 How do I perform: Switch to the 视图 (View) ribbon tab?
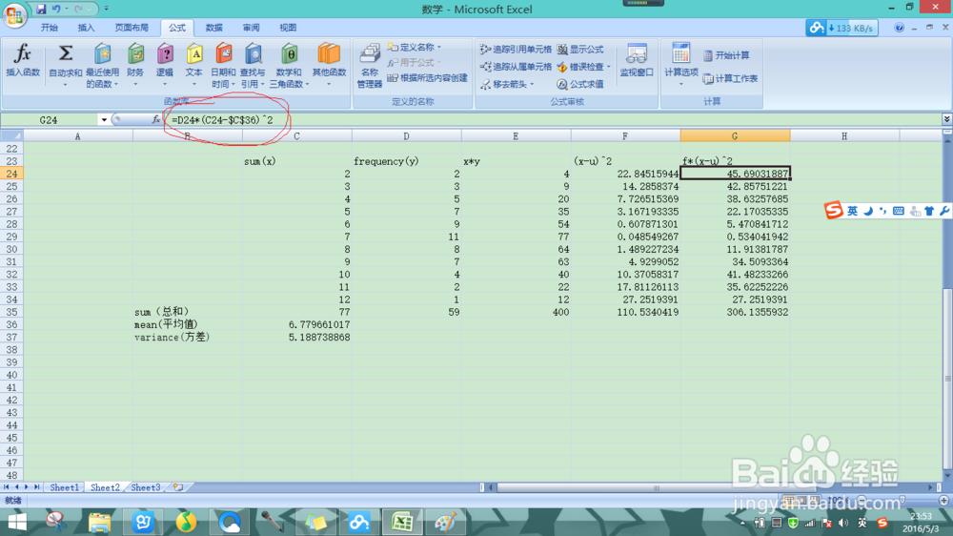pyautogui.click(x=288, y=28)
